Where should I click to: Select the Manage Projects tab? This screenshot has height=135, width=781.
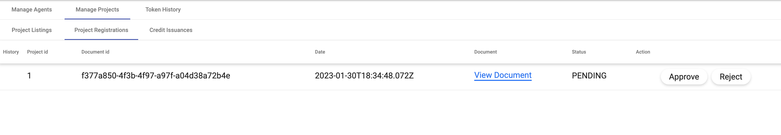click(x=97, y=10)
